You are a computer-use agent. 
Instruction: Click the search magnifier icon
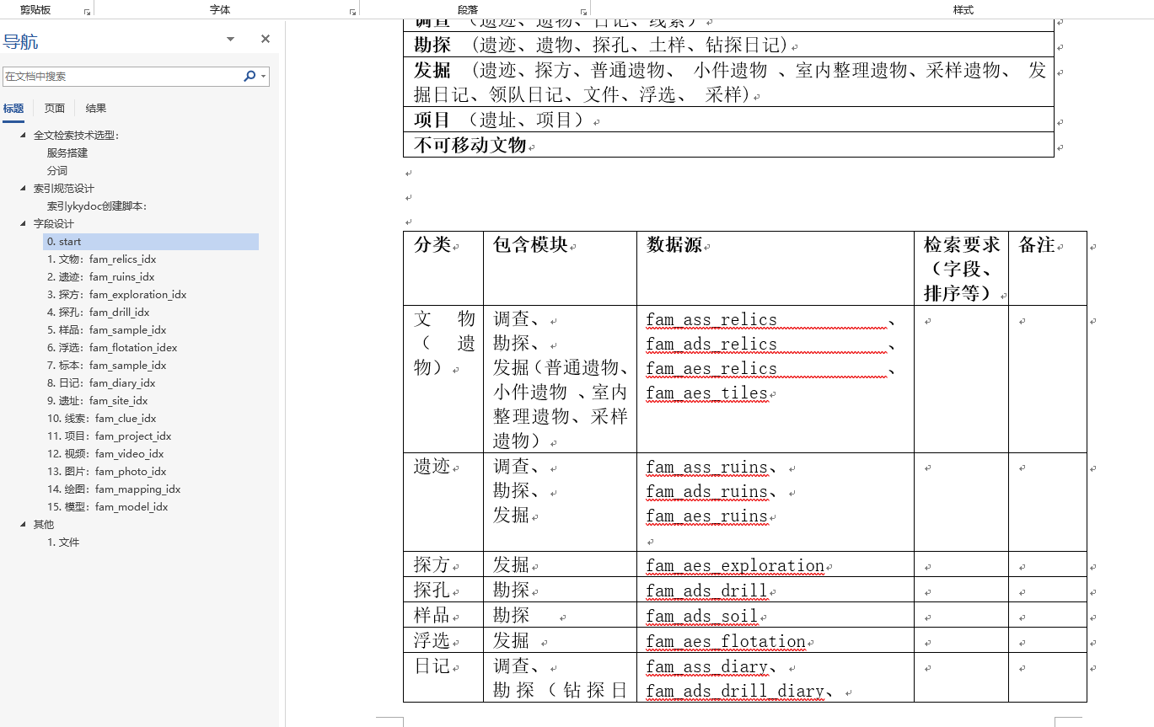click(250, 76)
